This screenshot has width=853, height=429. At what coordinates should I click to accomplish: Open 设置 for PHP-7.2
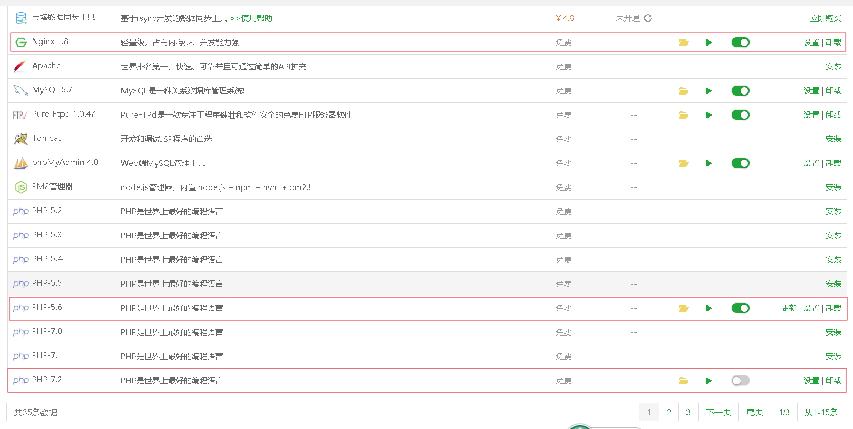point(811,381)
